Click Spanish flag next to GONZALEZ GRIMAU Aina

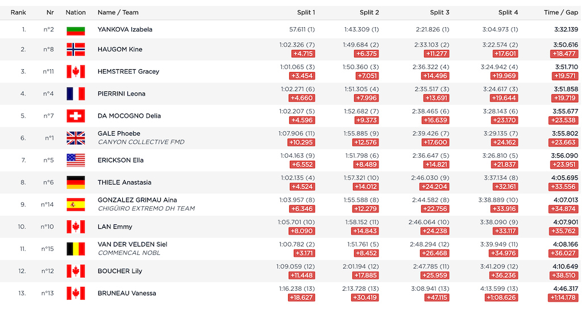[x=76, y=205]
